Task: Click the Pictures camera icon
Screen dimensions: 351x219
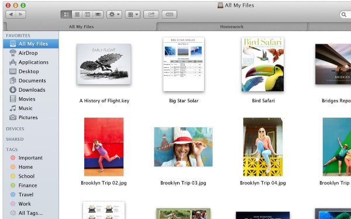Action: click(13, 117)
